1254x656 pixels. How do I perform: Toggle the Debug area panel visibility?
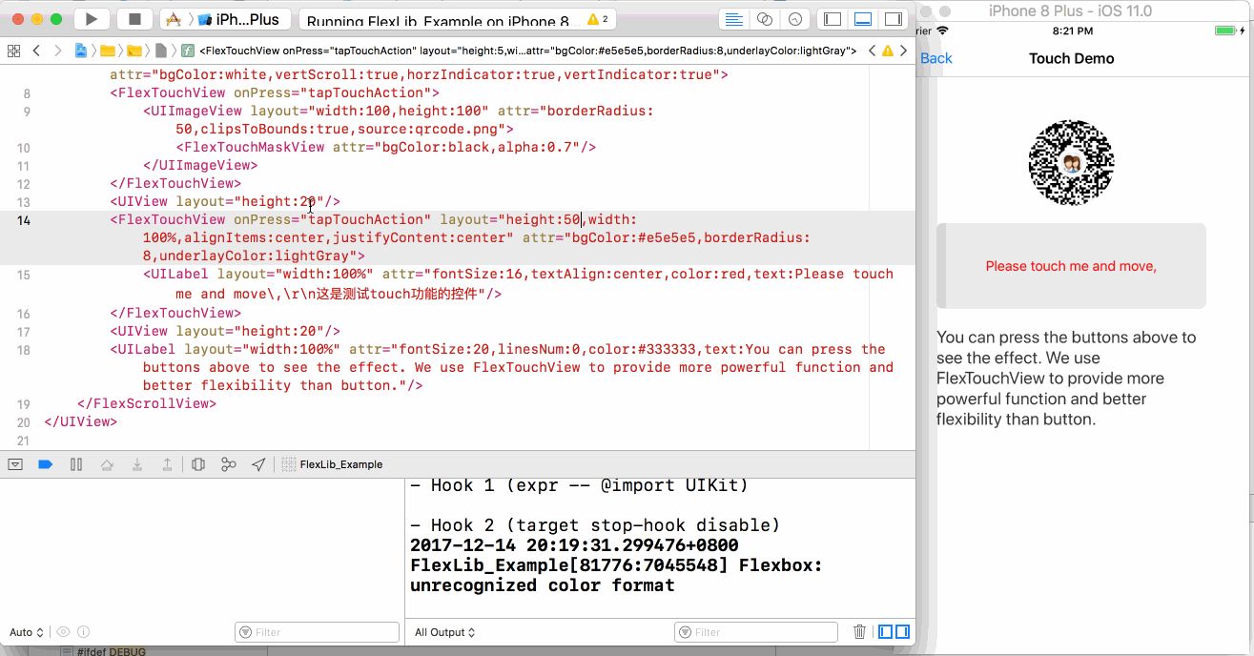(862, 19)
